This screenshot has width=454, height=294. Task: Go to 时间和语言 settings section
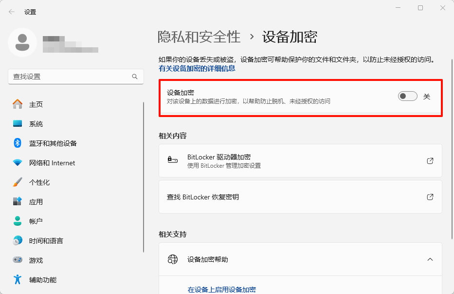pos(46,241)
